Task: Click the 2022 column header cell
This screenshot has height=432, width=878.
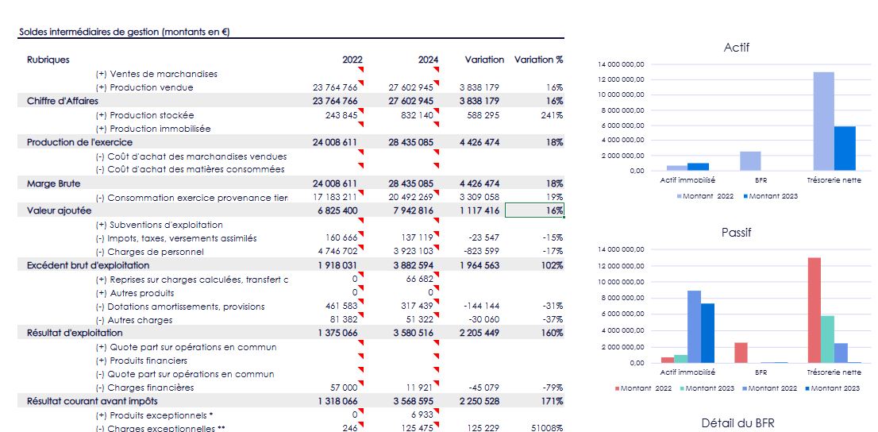Action: [x=352, y=60]
